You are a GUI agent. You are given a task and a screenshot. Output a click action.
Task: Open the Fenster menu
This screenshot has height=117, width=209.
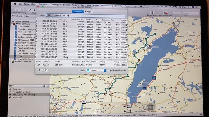coord(128,6)
